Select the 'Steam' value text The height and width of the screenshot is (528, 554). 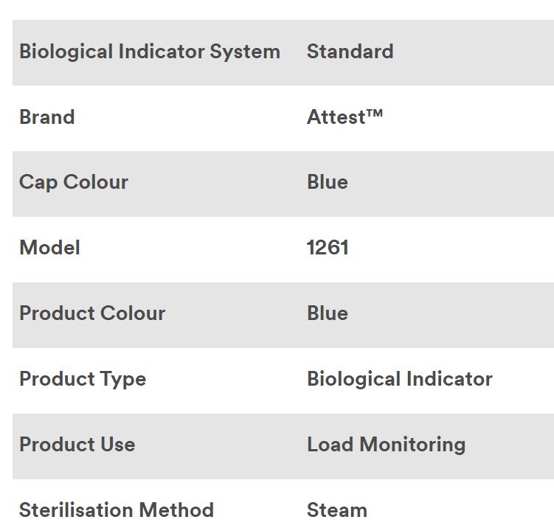337,510
